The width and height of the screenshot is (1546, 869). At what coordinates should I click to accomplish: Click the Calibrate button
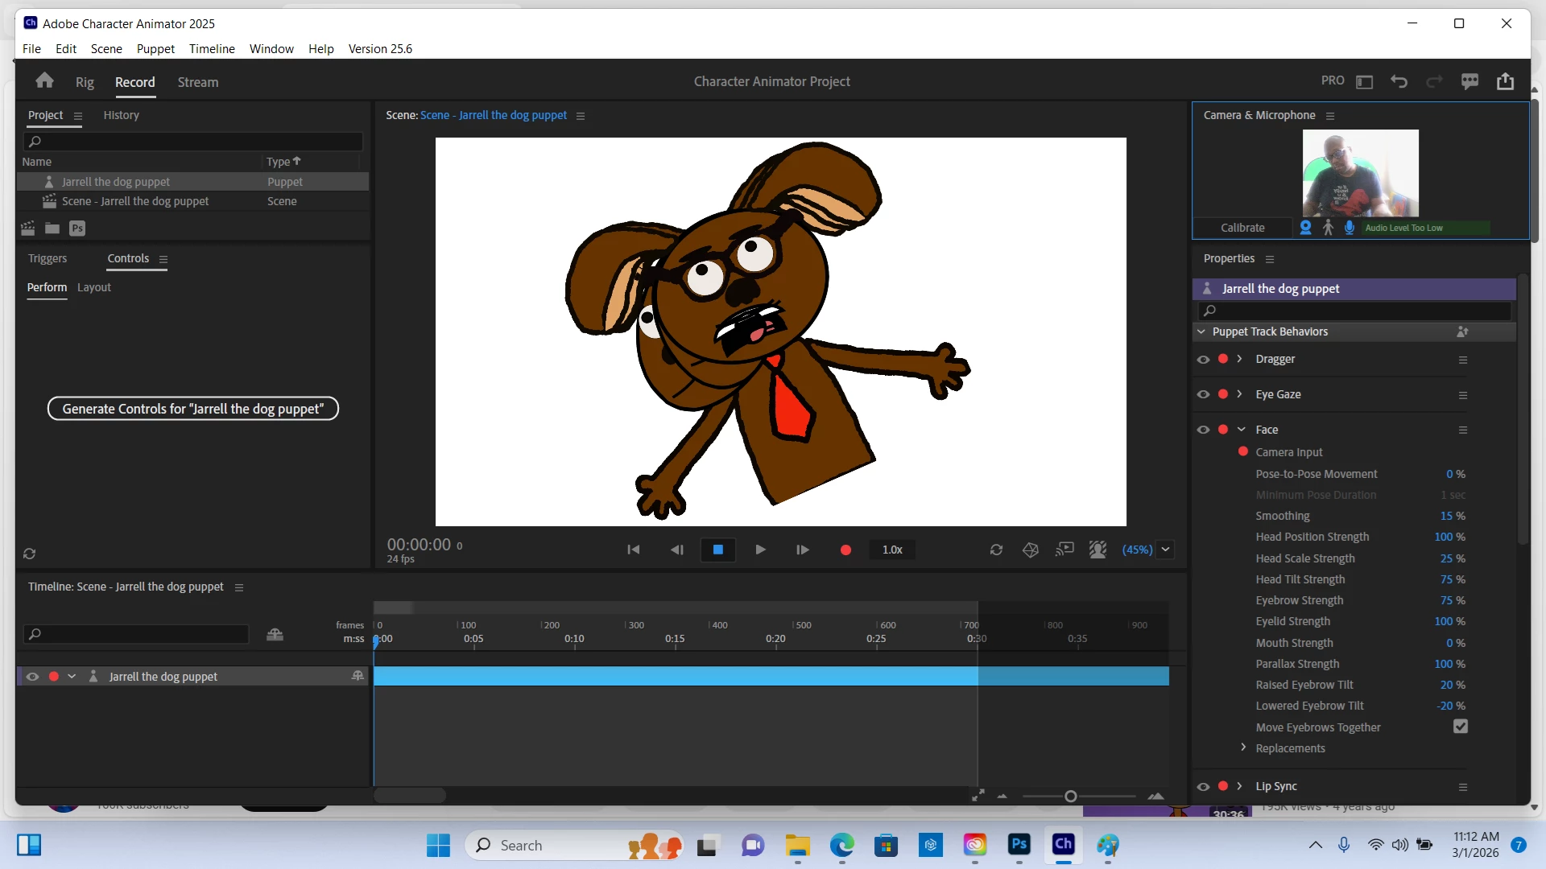point(1242,228)
